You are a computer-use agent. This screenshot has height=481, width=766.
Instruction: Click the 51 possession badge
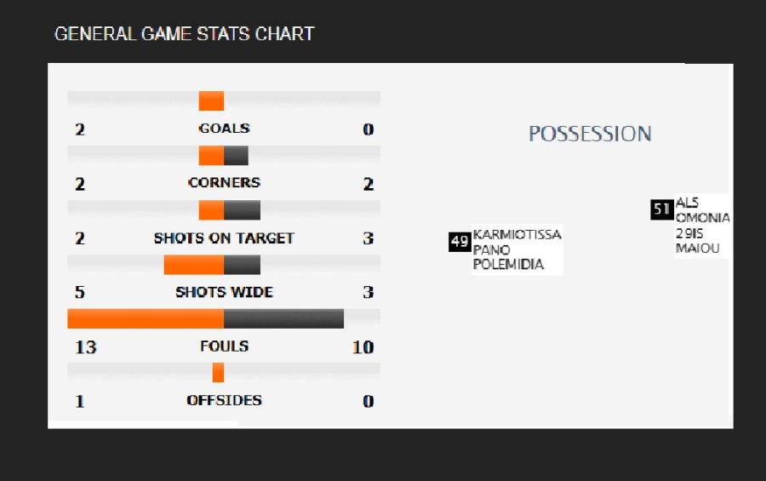tap(662, 209)
